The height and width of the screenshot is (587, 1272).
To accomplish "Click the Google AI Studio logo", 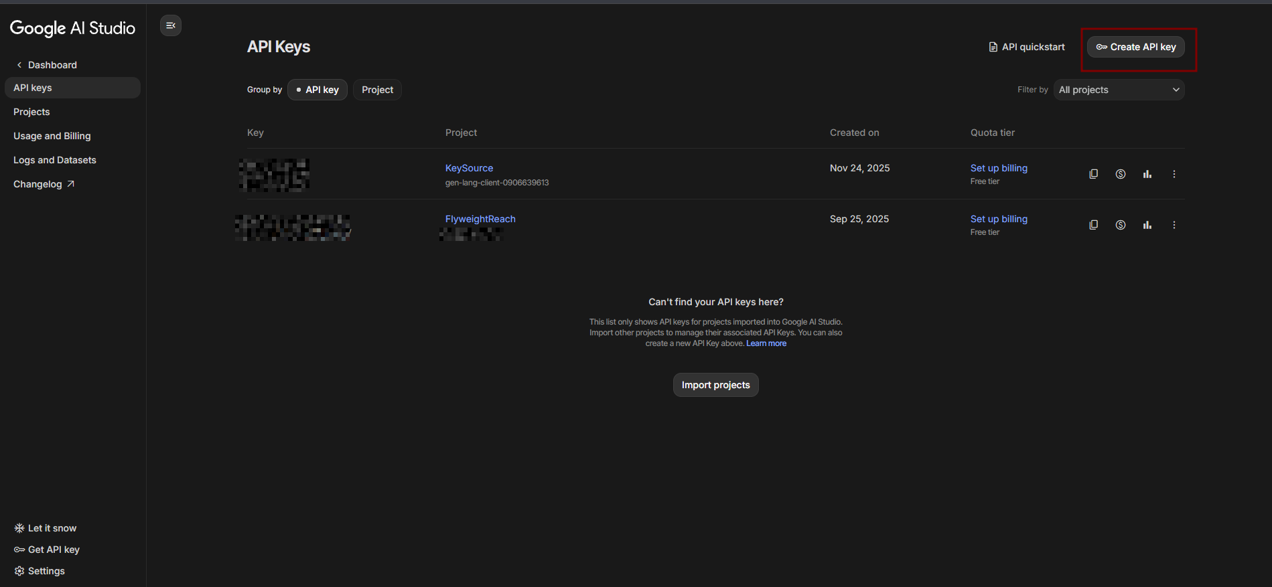I will tap(72, 28).
